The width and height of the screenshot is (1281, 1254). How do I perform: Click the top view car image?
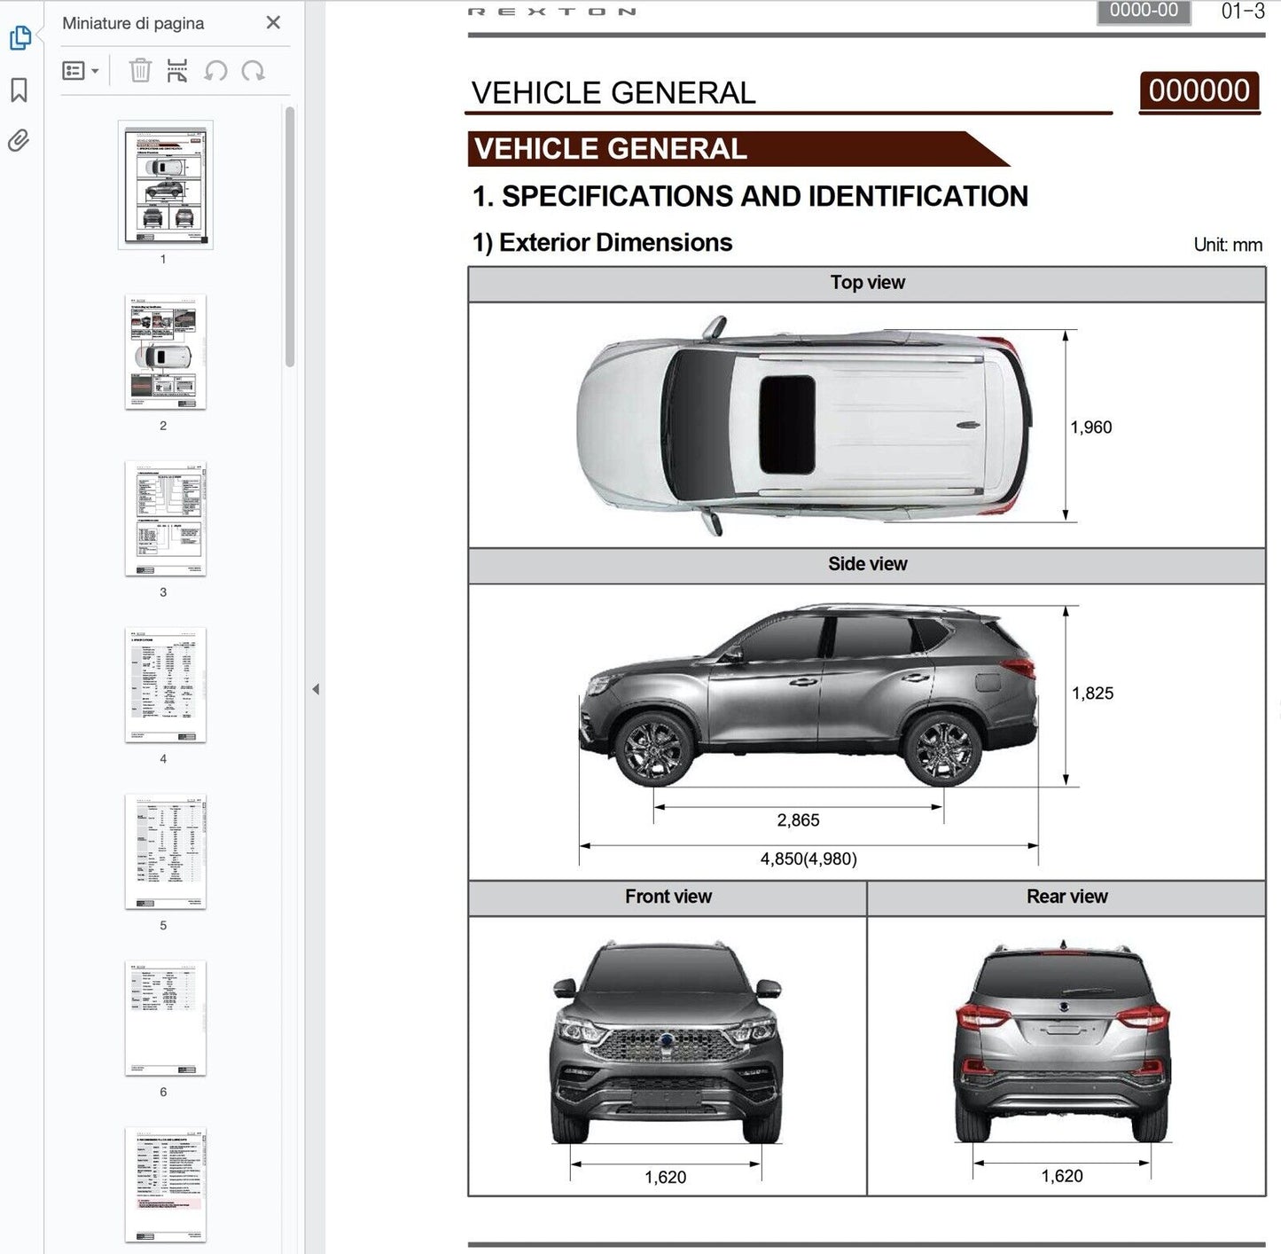click(x=802, y=426)
